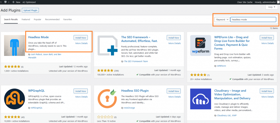The height and width of the screenshot is (123, 280).
Task: Switch to the Recommended tab
Action: click(x=52, y=20)
